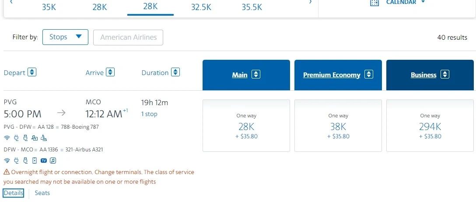Click the music note icon for AA 1336
The height and width of the screenshot is (202, 476).
click(x=53, y=161)
